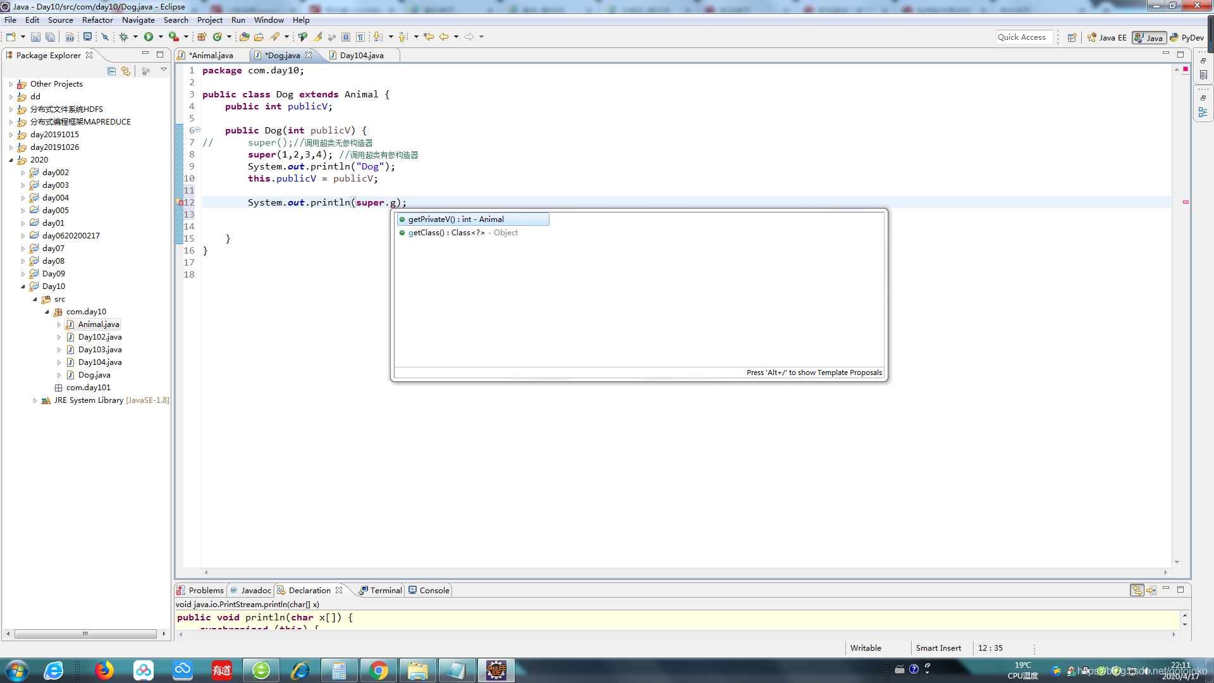Viewport: 1214px width, 683px height.
Task: Click the Previous Annotation arrow icon
Action: pos(403,37)
